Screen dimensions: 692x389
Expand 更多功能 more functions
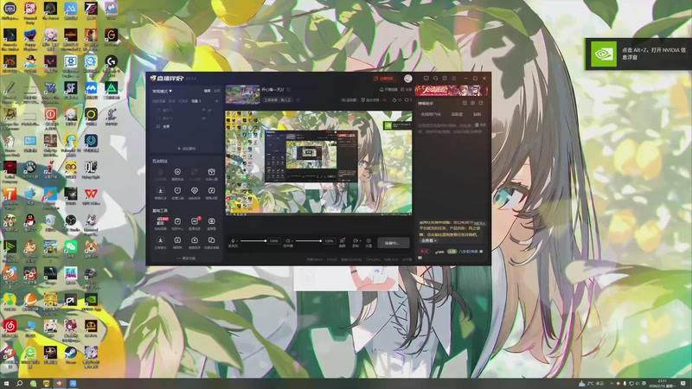[x=186, y=258]
